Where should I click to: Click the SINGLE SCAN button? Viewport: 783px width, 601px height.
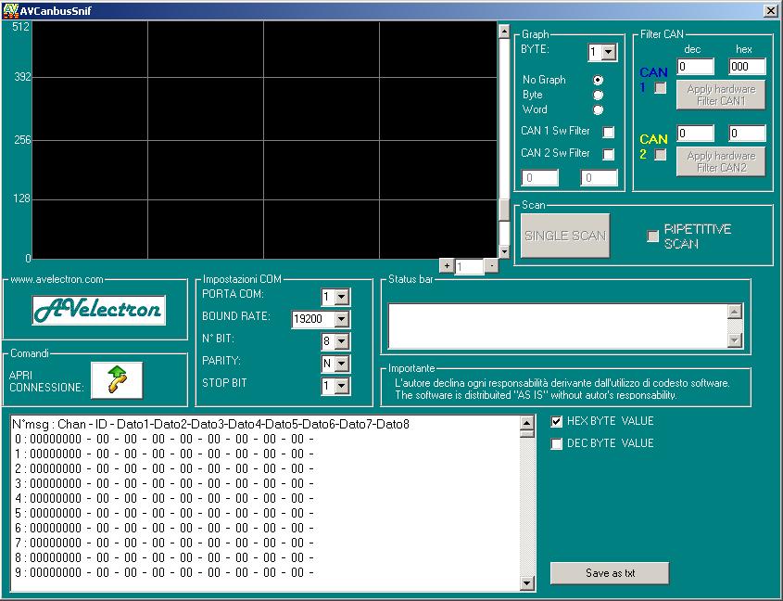pyautogui.click(x=564, y=236)
